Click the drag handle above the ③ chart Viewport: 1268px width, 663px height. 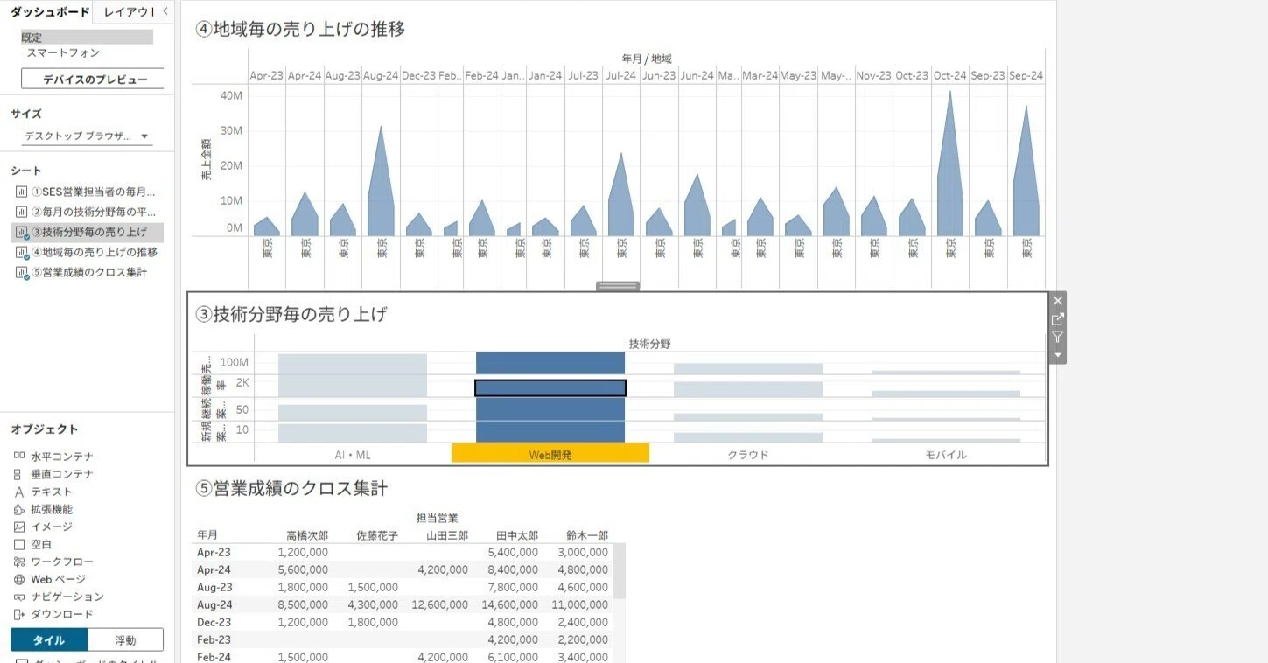pos(618,286)
